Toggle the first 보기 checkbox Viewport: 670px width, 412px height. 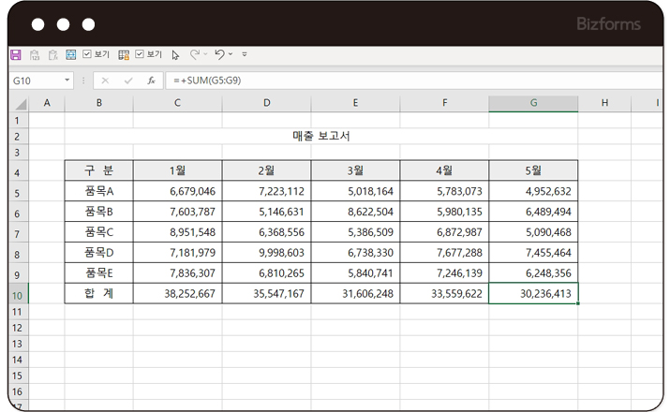(87, 55)
